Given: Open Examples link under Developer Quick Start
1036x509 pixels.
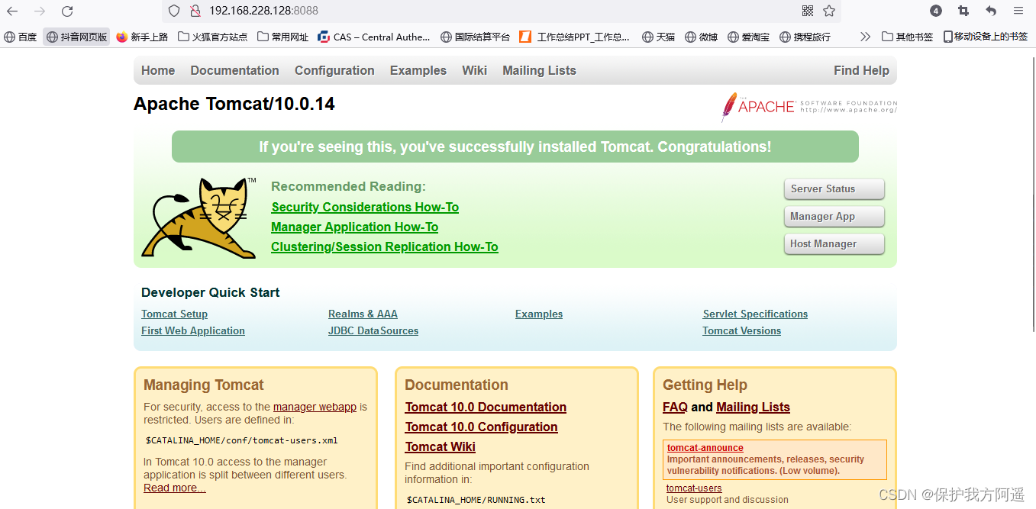Looking at the screenshot, I should [x=539, y=314].
